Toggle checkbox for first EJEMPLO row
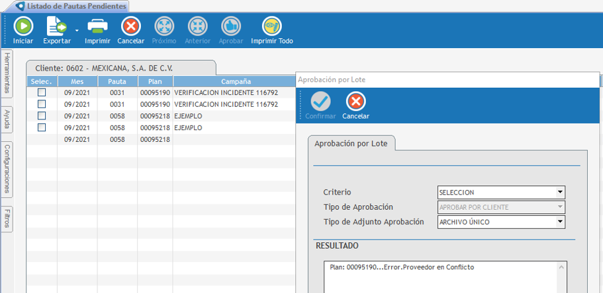Image resolution: width=603 pixels, height=293 pixels. (x=42, y=116)
